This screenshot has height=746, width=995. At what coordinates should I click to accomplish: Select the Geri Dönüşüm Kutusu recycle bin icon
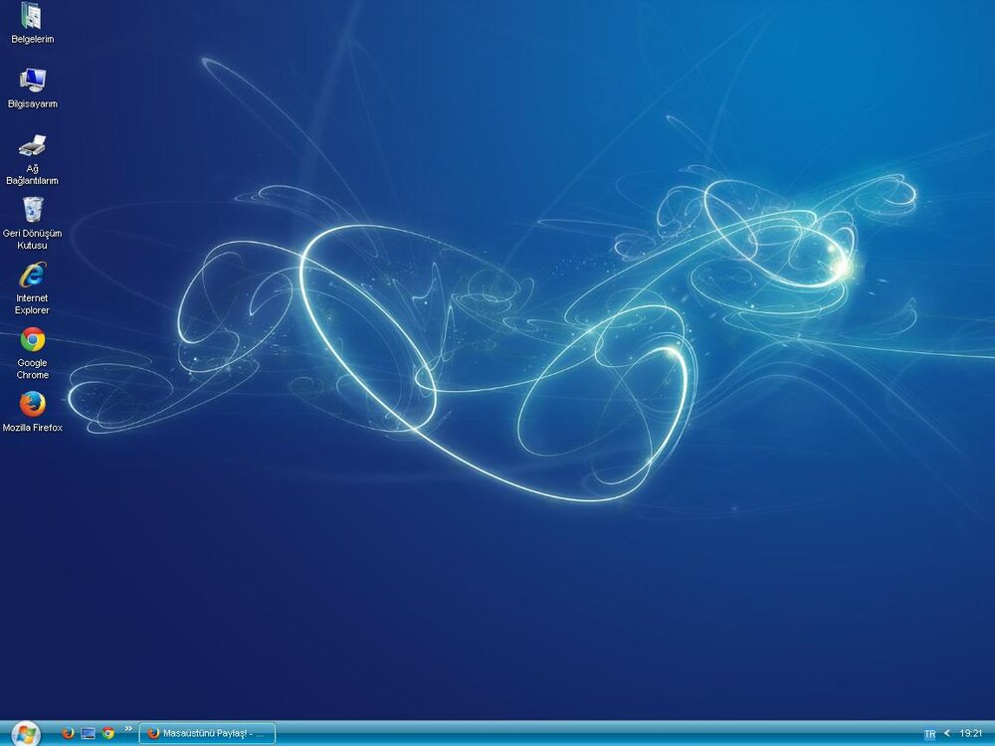point(32,210)
